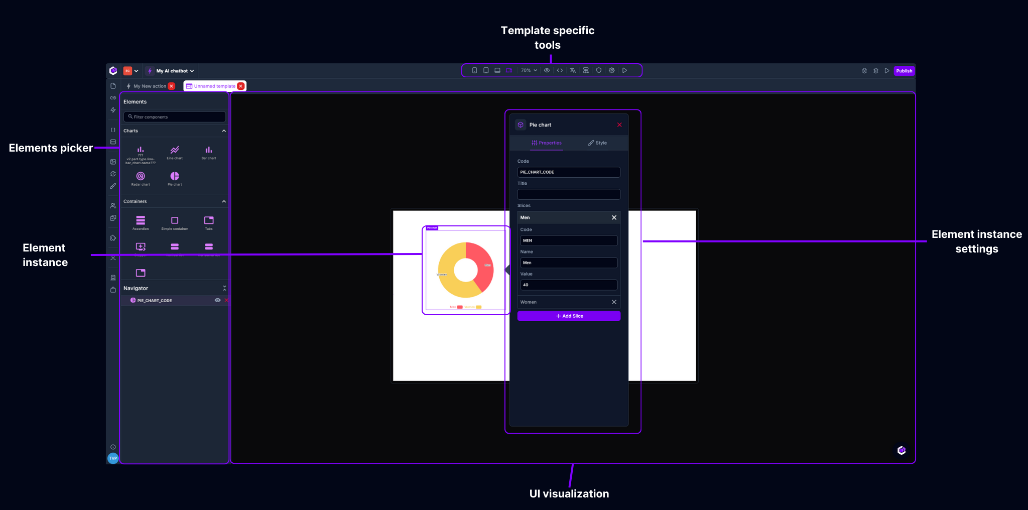
Task: Click the Filter components search field
Action: tap(174, 116)
